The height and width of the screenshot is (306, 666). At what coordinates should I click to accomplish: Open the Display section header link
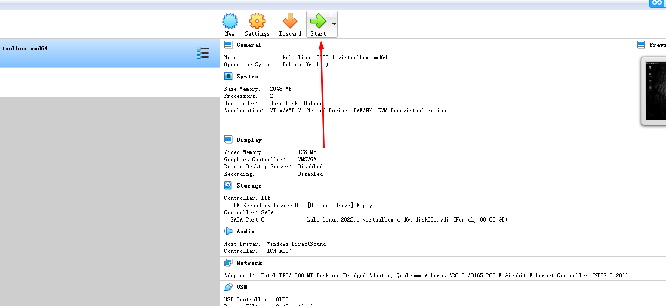click(249, 140)
